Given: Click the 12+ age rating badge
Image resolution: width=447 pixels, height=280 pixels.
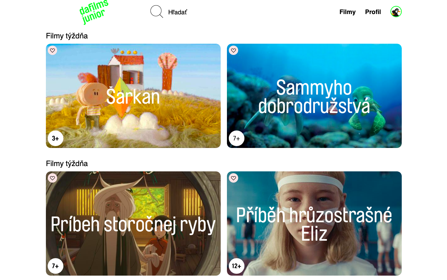Looking at the screenshot, I should (237, 266).
